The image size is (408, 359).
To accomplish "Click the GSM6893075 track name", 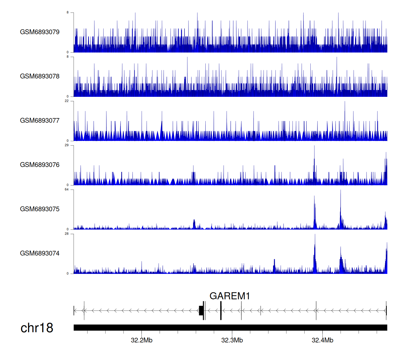I will click(40, 209).
